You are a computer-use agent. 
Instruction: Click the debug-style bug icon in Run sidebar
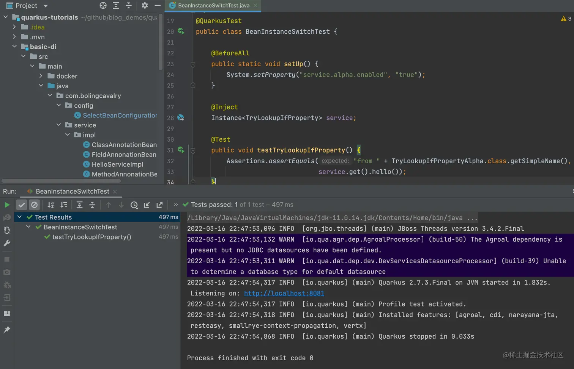click(x=7, y=285)
